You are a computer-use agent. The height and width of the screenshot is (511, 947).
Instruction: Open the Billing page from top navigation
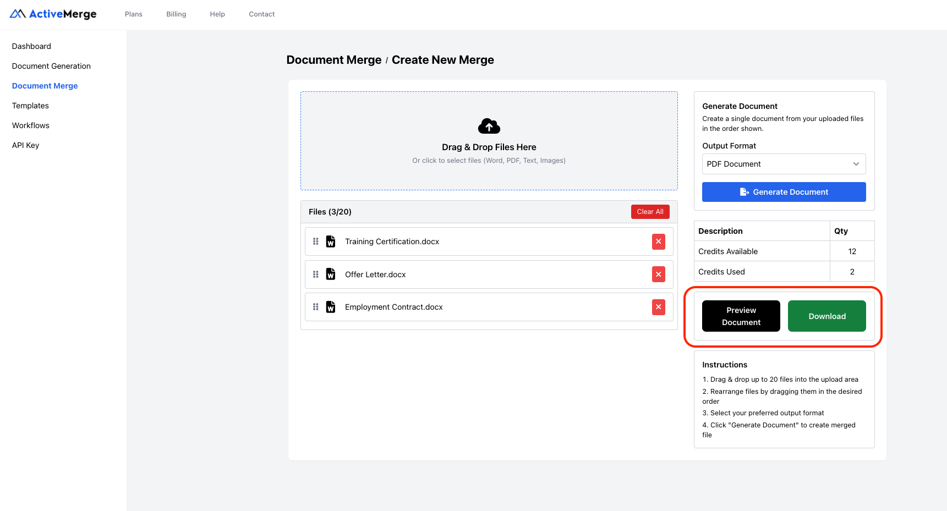176,14
